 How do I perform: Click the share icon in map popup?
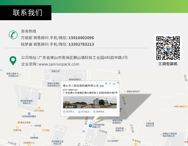click(x=110, y=83)
